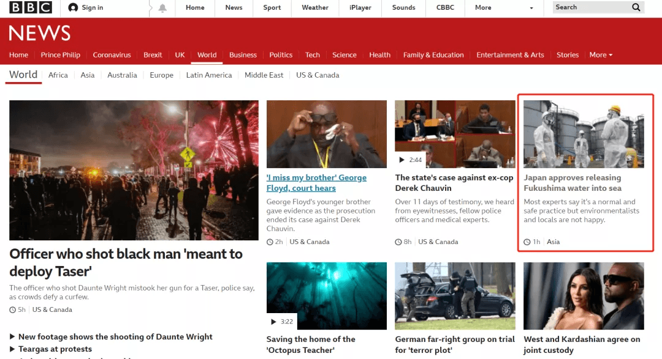Select the Brexit news section
Screen dimensions: 662x359
click(153, 55)
